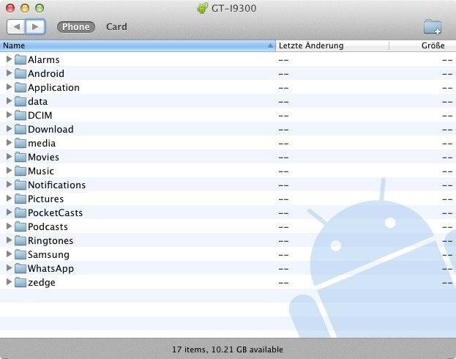Click the Samsung folder name
The image size is (456, 359).
tap(48, 255)
